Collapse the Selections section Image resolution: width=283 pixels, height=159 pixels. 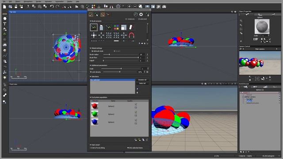(90, 76)
